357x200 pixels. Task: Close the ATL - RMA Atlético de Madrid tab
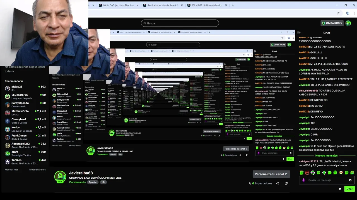point(226,5)
